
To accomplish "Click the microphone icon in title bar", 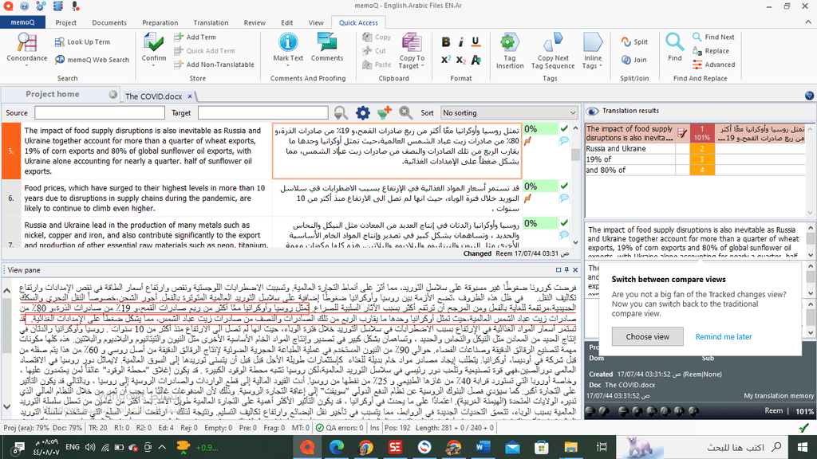I will [76, 6].
